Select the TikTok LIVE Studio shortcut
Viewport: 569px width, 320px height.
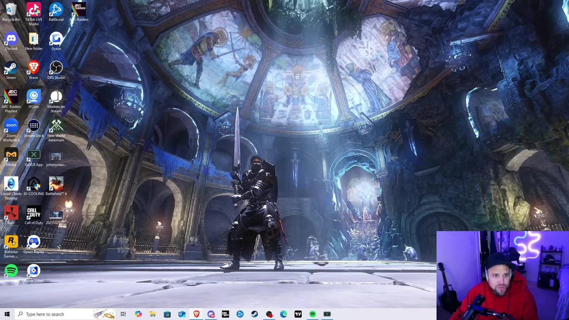tap(33, 14)
